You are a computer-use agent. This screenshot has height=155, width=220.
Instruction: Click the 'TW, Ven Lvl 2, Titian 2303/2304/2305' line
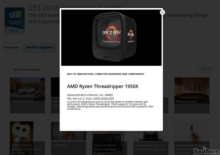pyautogui.click(x=91, y=99)
